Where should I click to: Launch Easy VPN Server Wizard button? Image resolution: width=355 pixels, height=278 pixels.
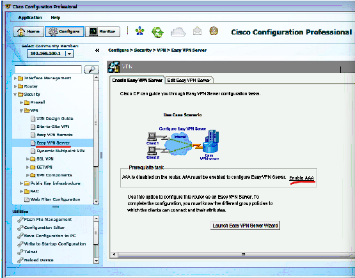(245, 226)
